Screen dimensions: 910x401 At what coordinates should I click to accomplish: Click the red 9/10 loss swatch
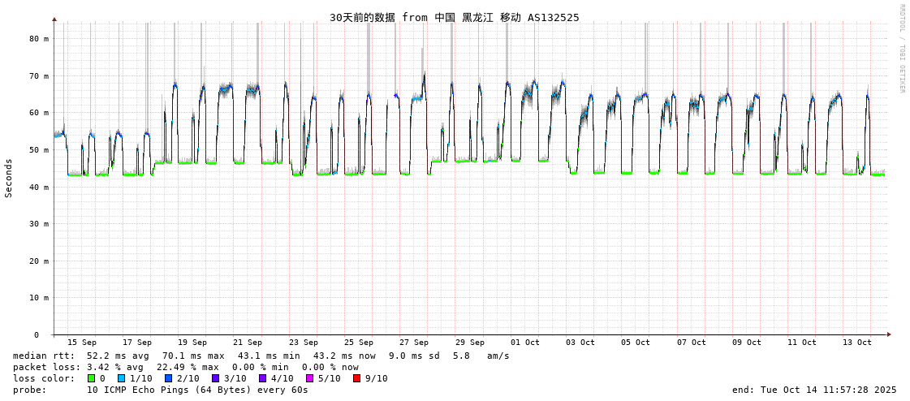point(356,378)
